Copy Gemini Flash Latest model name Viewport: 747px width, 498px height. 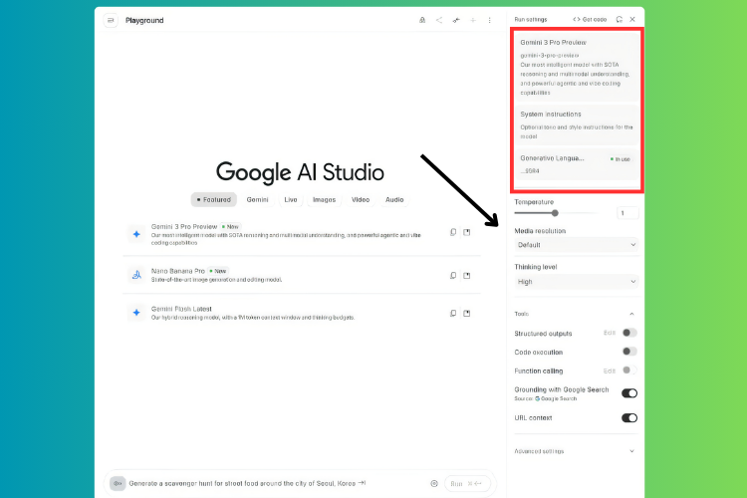453,313
